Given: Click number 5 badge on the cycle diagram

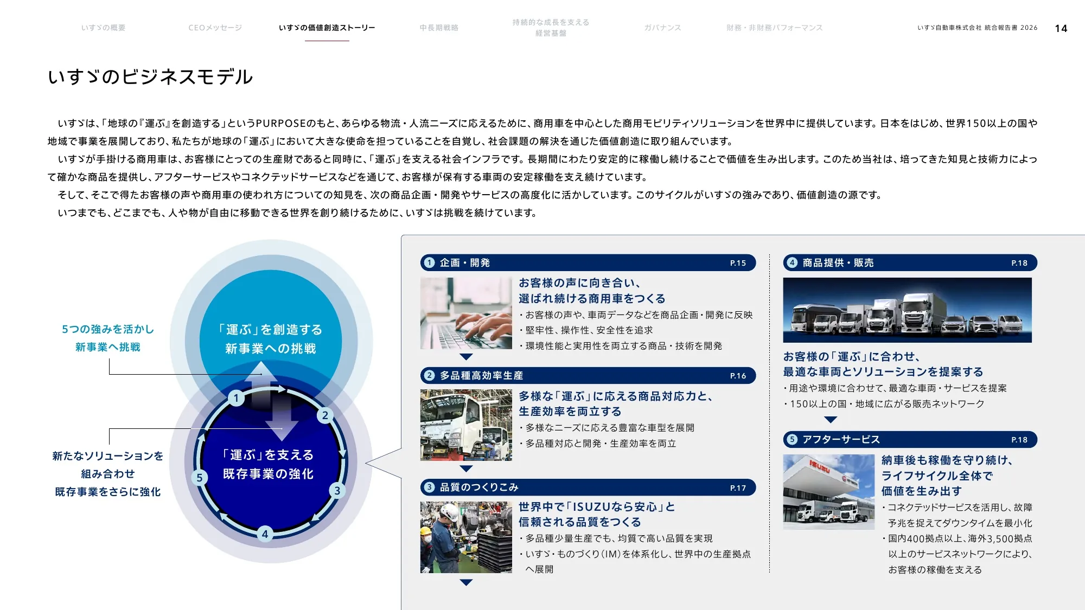Looking at the screenshot, I should click(x=200, y=478).
